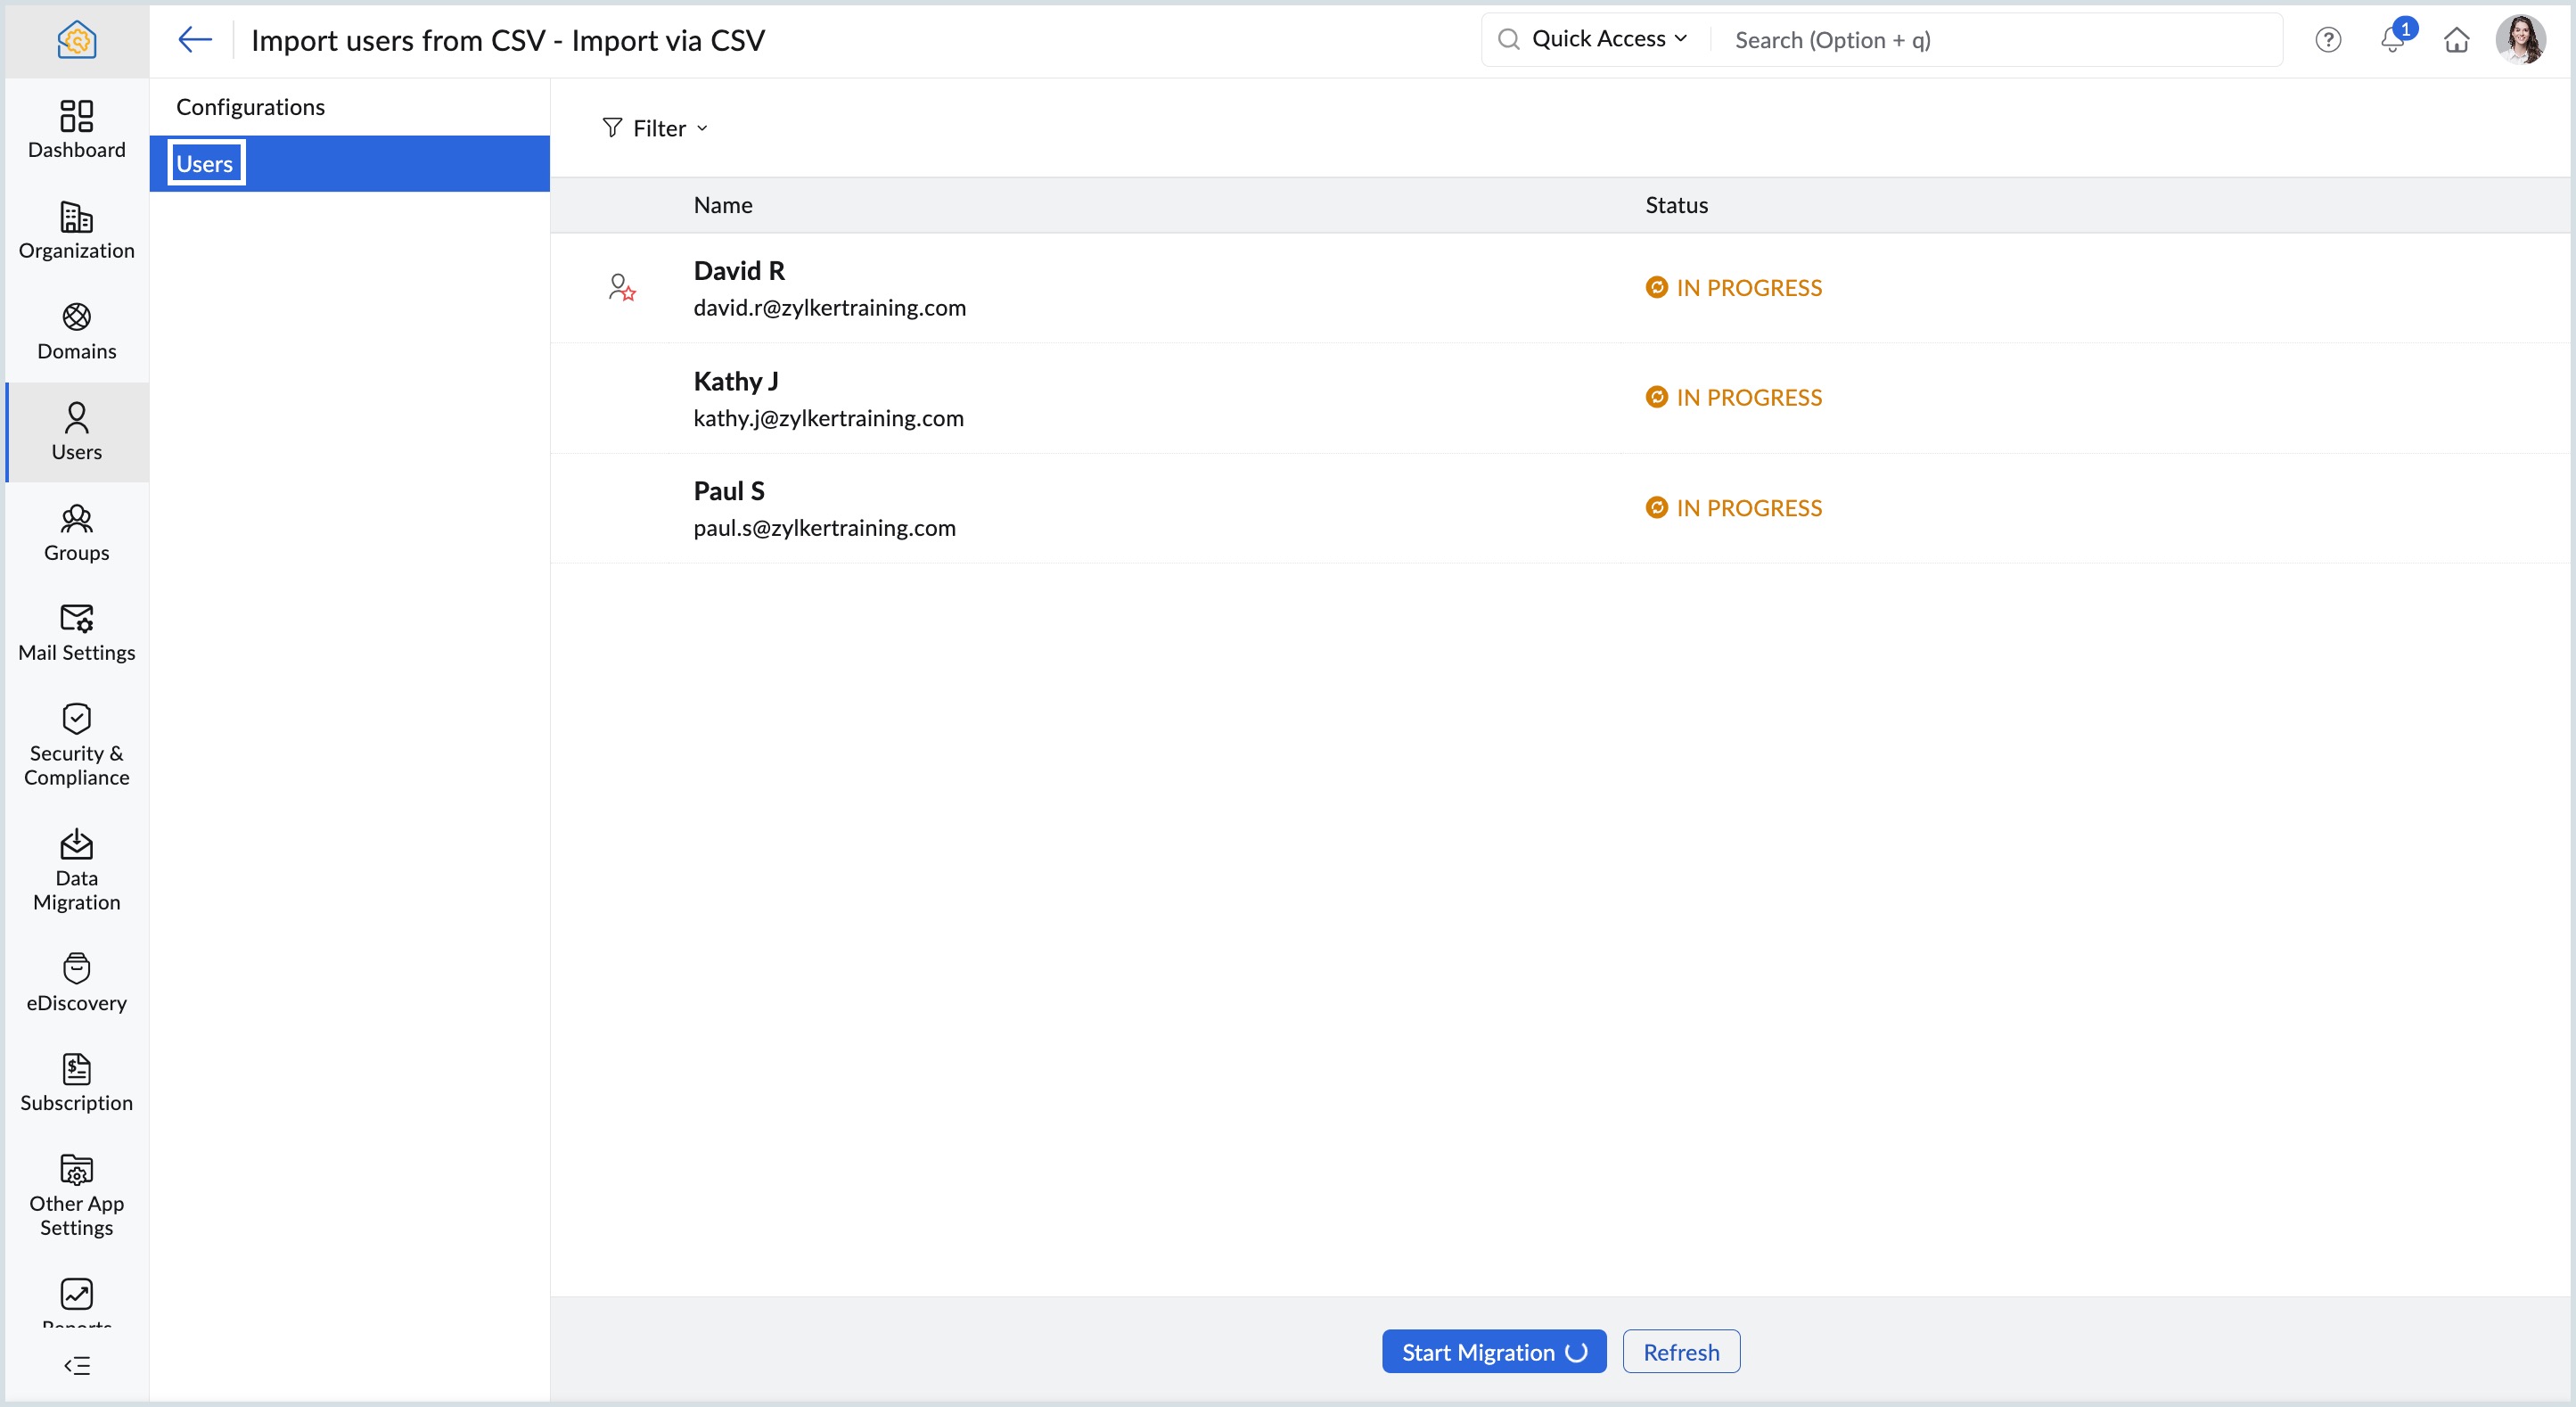Go to Organization settings
The image size is (2576, 1407).
point(76,230)
